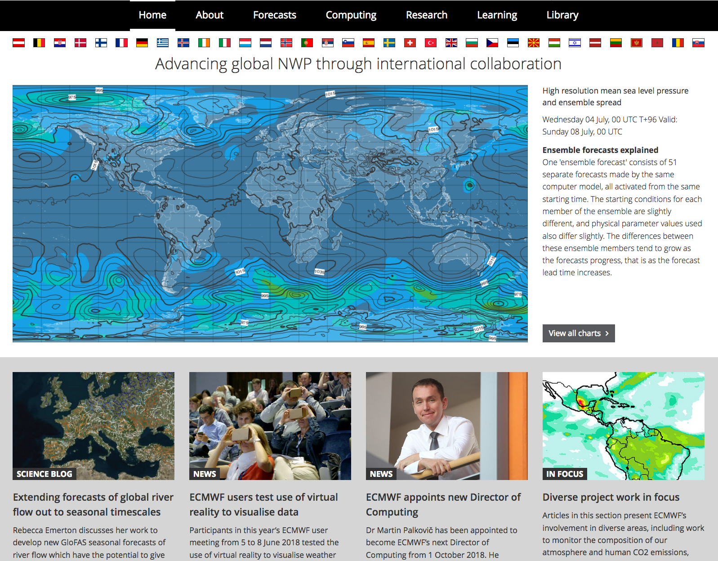Open the virtual reality audience photo
This screenshot has height=561, width=718.
270,426
